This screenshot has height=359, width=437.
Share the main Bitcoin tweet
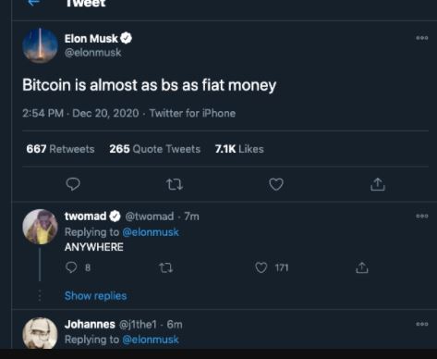click(378, 184)
